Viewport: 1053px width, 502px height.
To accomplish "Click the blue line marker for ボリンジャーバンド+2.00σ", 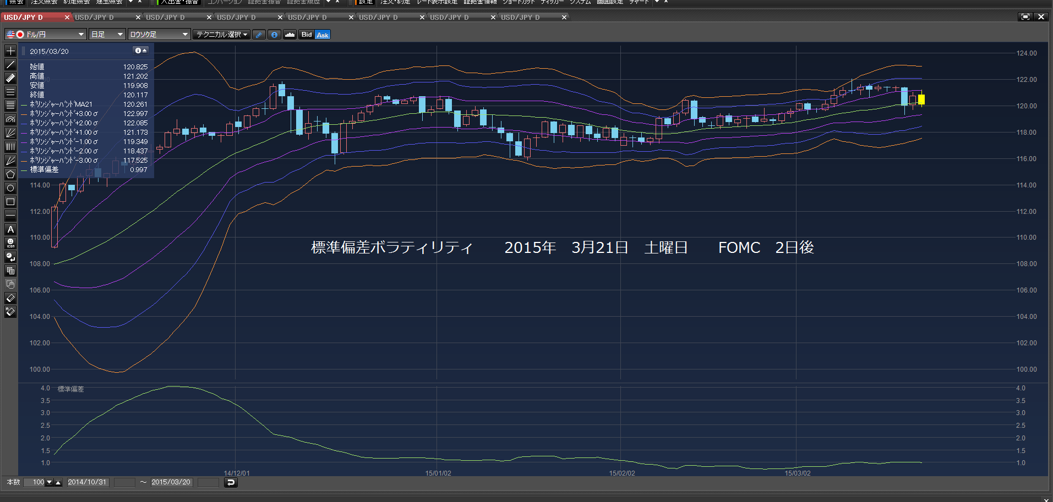I will [x=24, y=123].
